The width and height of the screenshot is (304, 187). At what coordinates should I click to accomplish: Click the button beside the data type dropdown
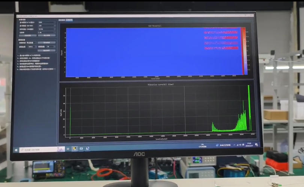click(47, 43)
